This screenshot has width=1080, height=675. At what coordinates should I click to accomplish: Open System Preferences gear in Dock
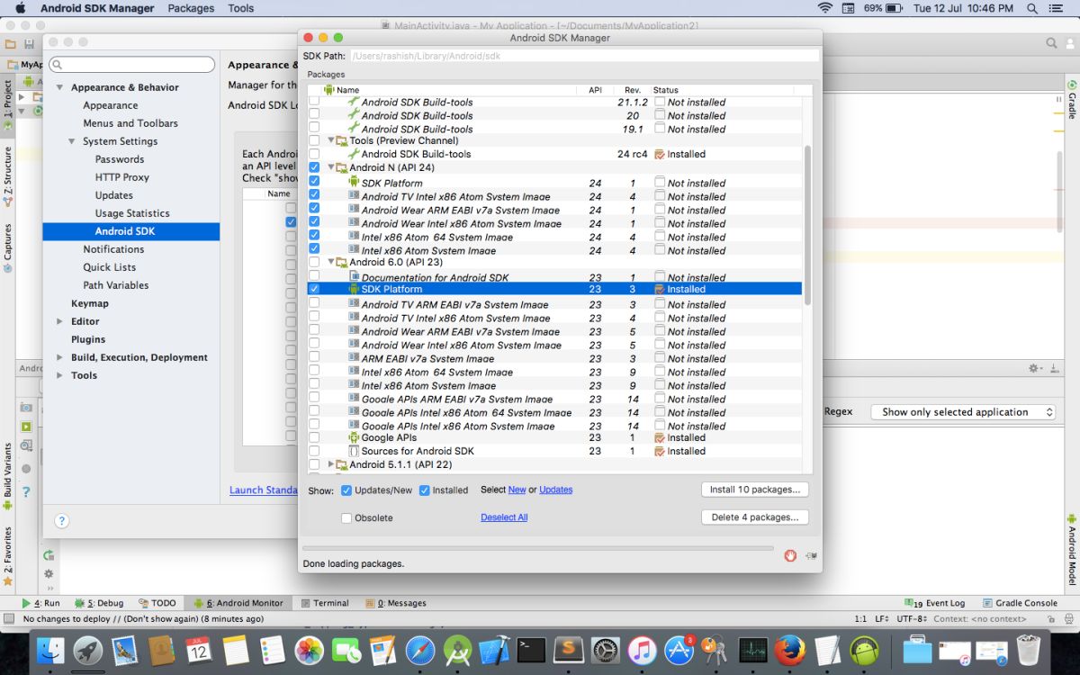[x=605, y=650]
